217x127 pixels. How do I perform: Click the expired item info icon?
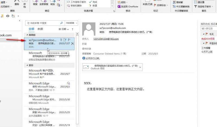pos(84,58)
